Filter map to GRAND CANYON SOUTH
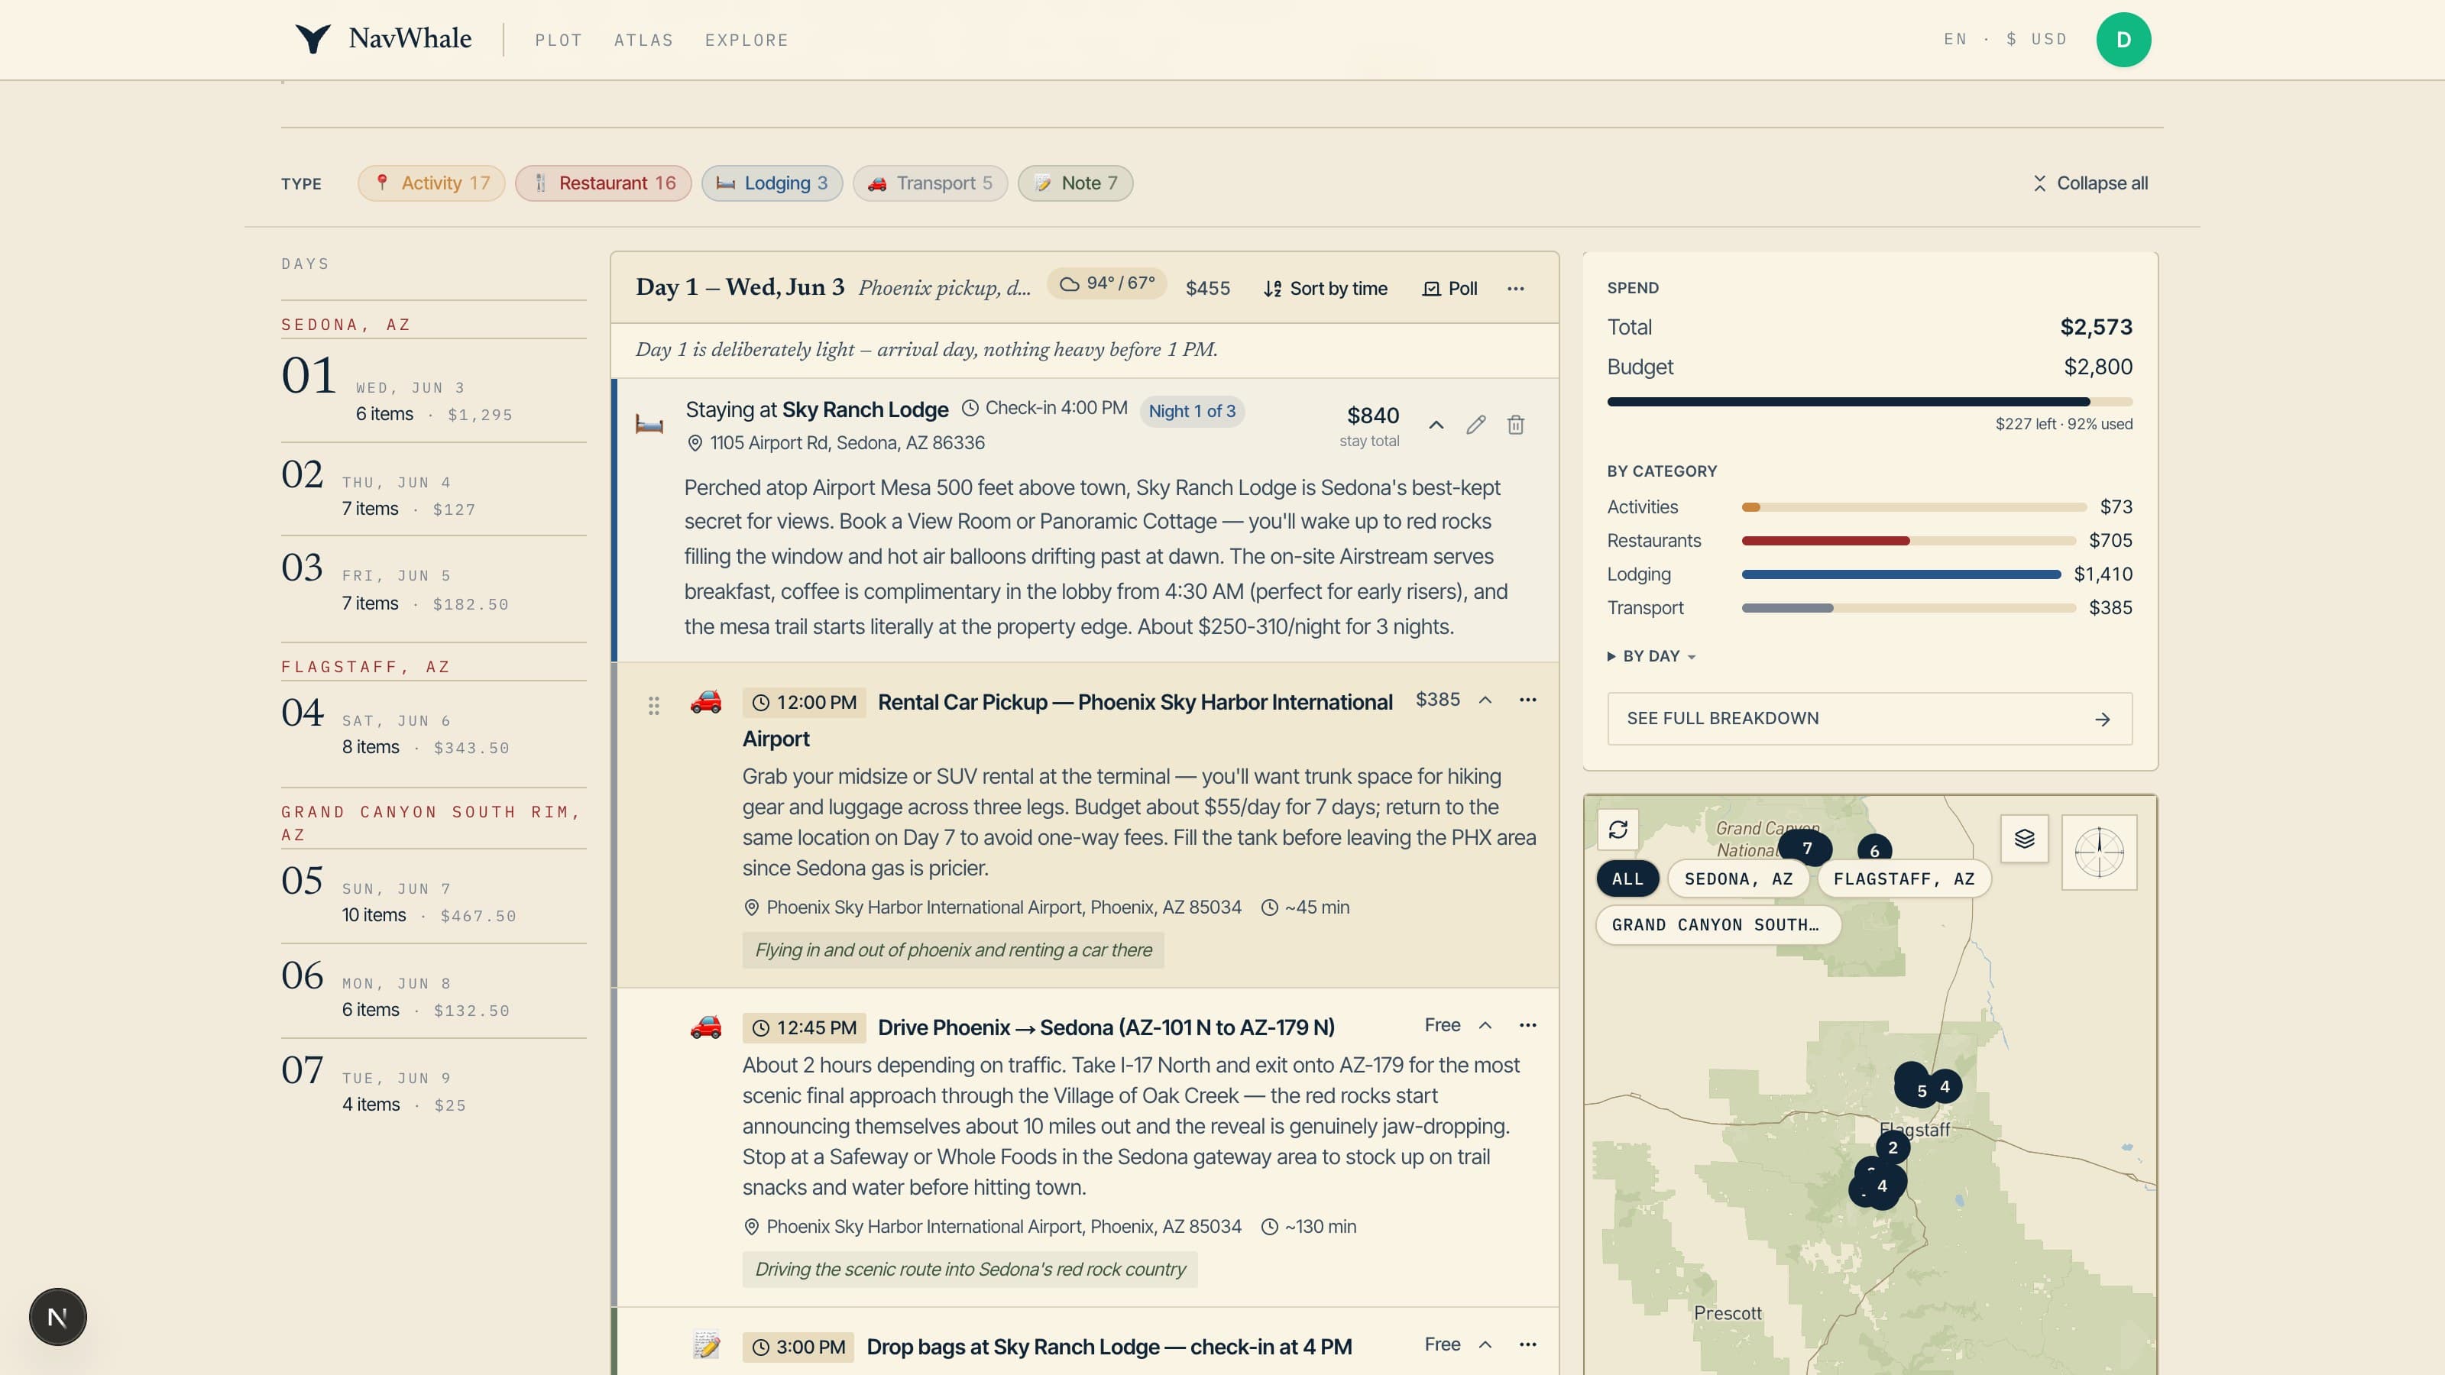 (x=1718, y=925)
